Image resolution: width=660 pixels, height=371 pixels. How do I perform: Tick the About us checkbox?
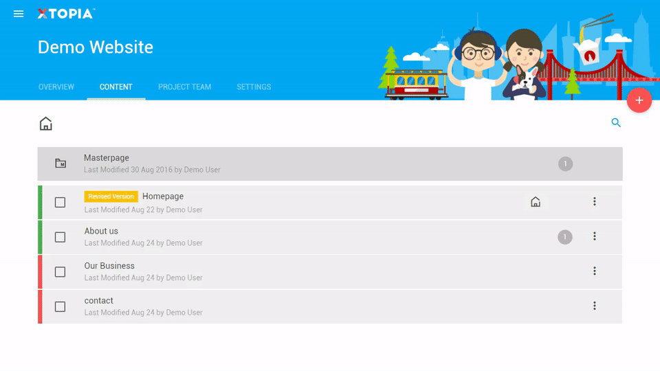pyautogui.click(x=60, y=237)
